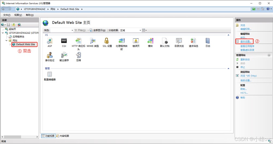Collapse the 管理网站 actions section

[269, 55]
